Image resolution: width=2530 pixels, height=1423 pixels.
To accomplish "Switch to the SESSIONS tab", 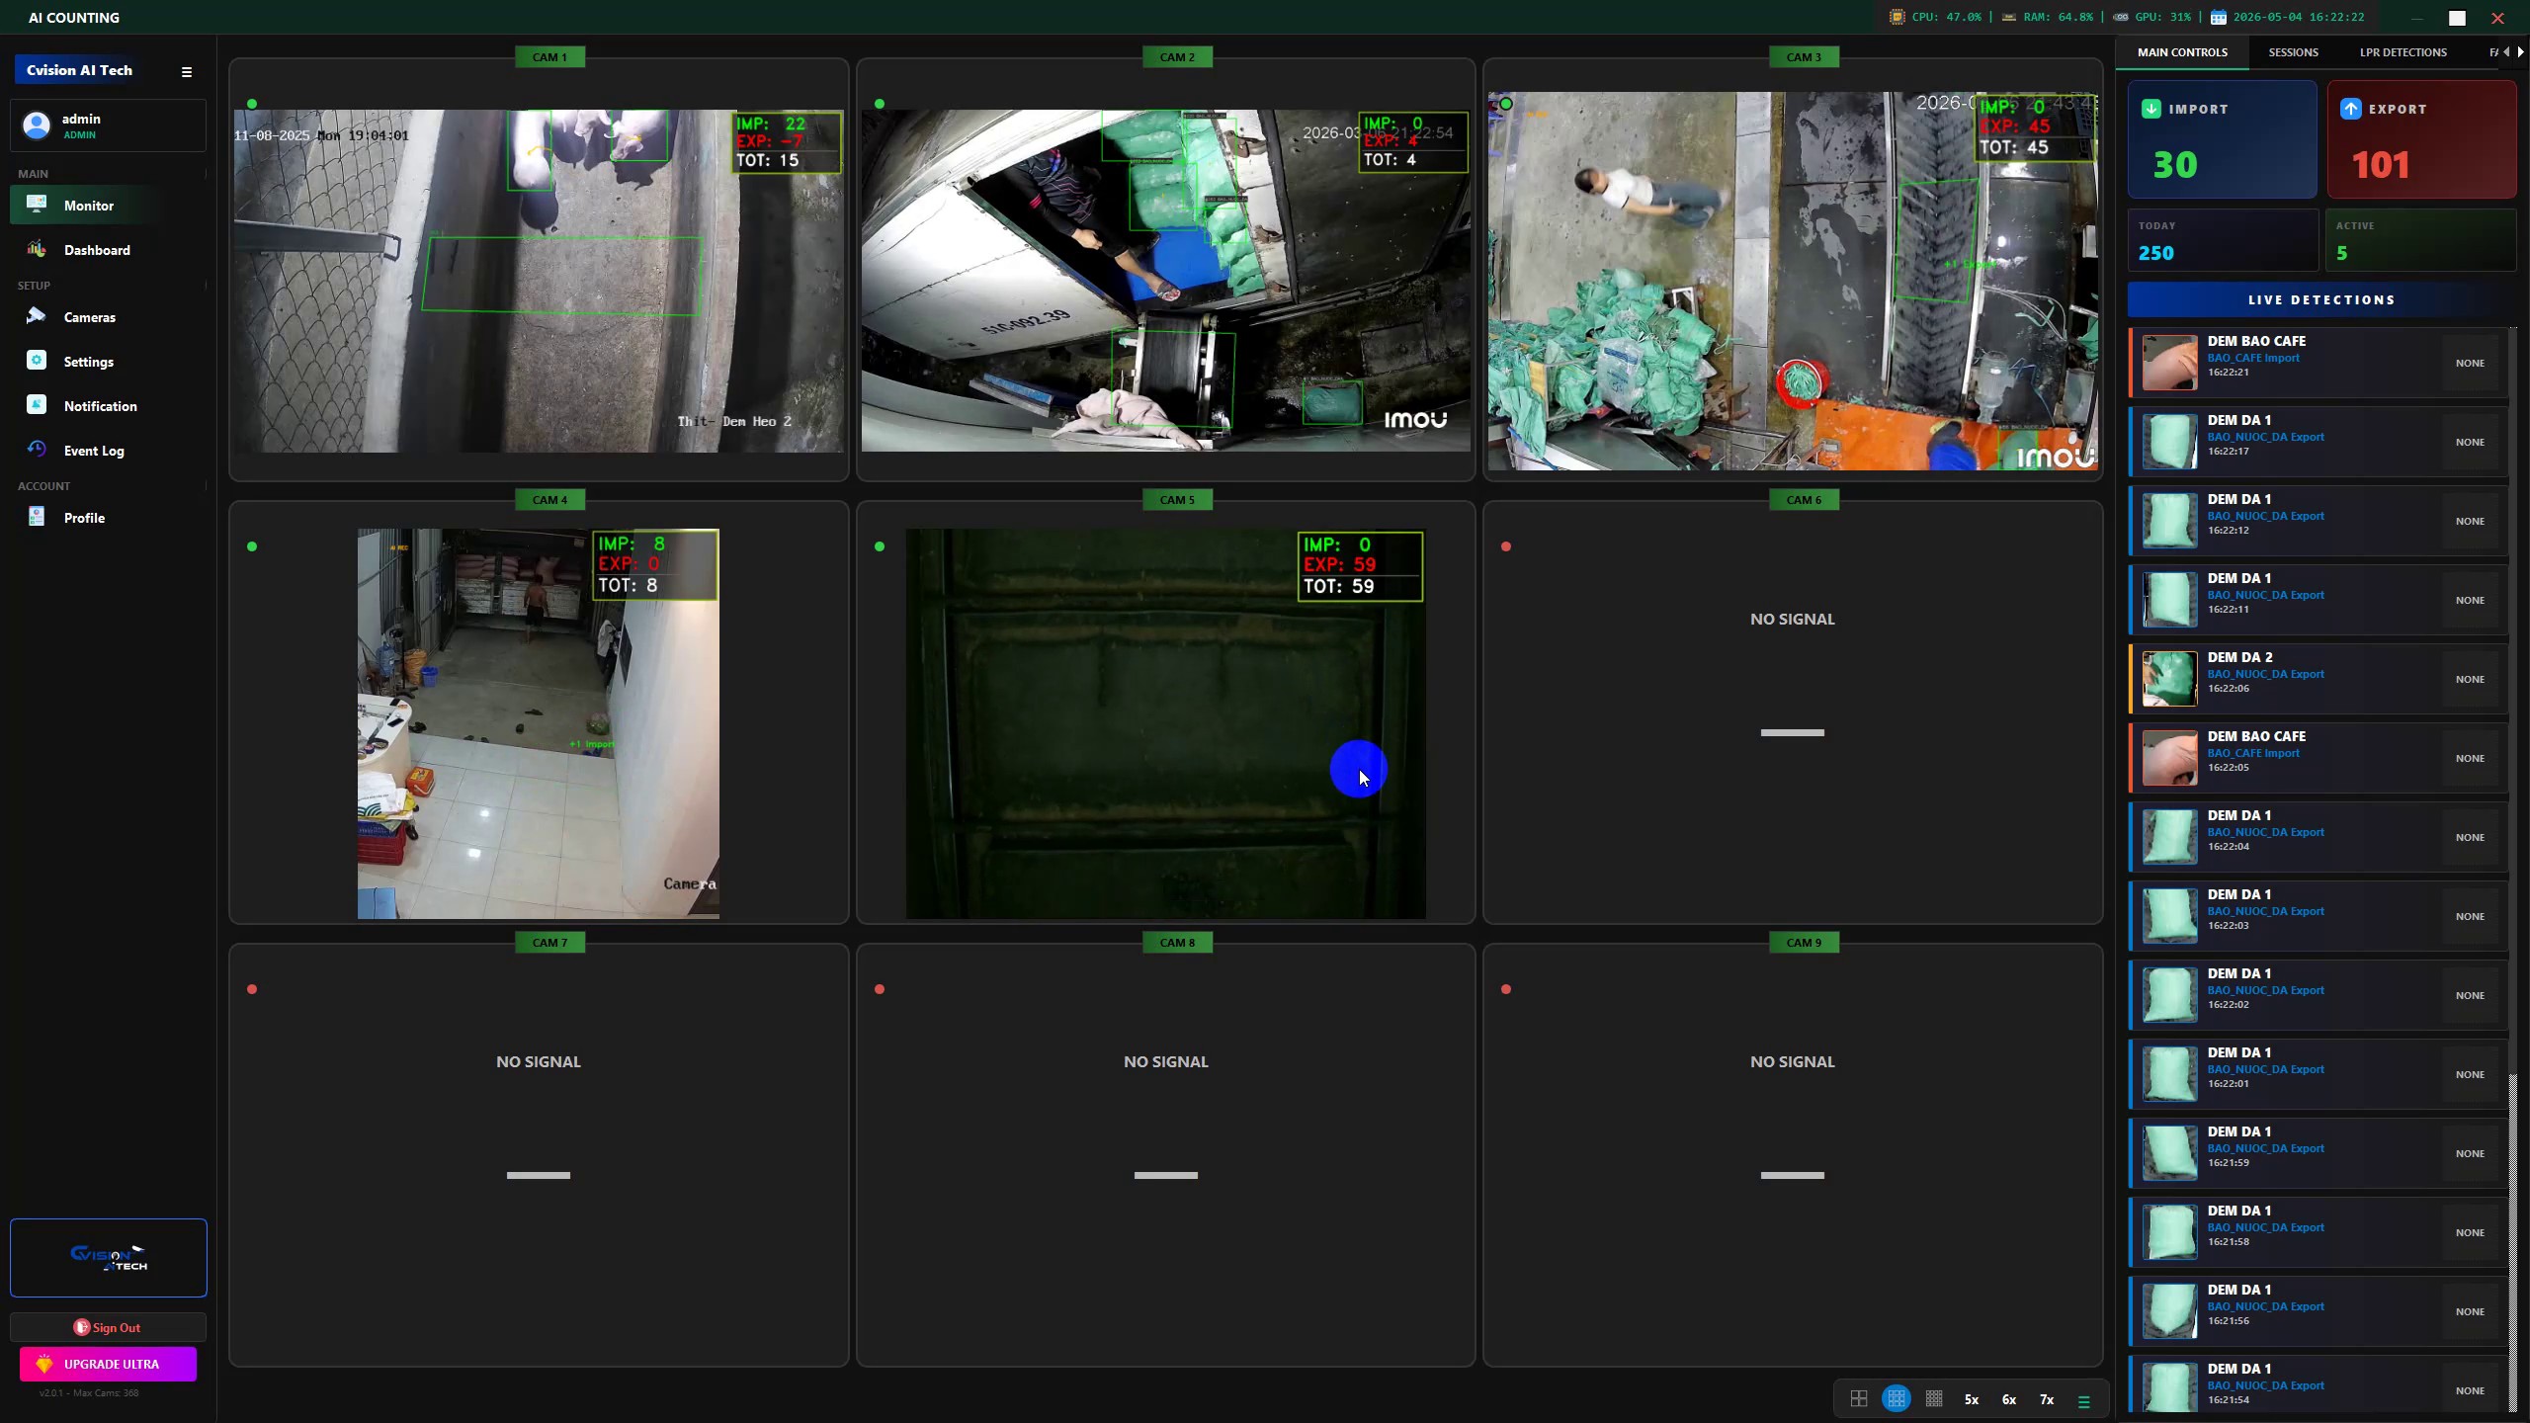I will (2293, 52).
